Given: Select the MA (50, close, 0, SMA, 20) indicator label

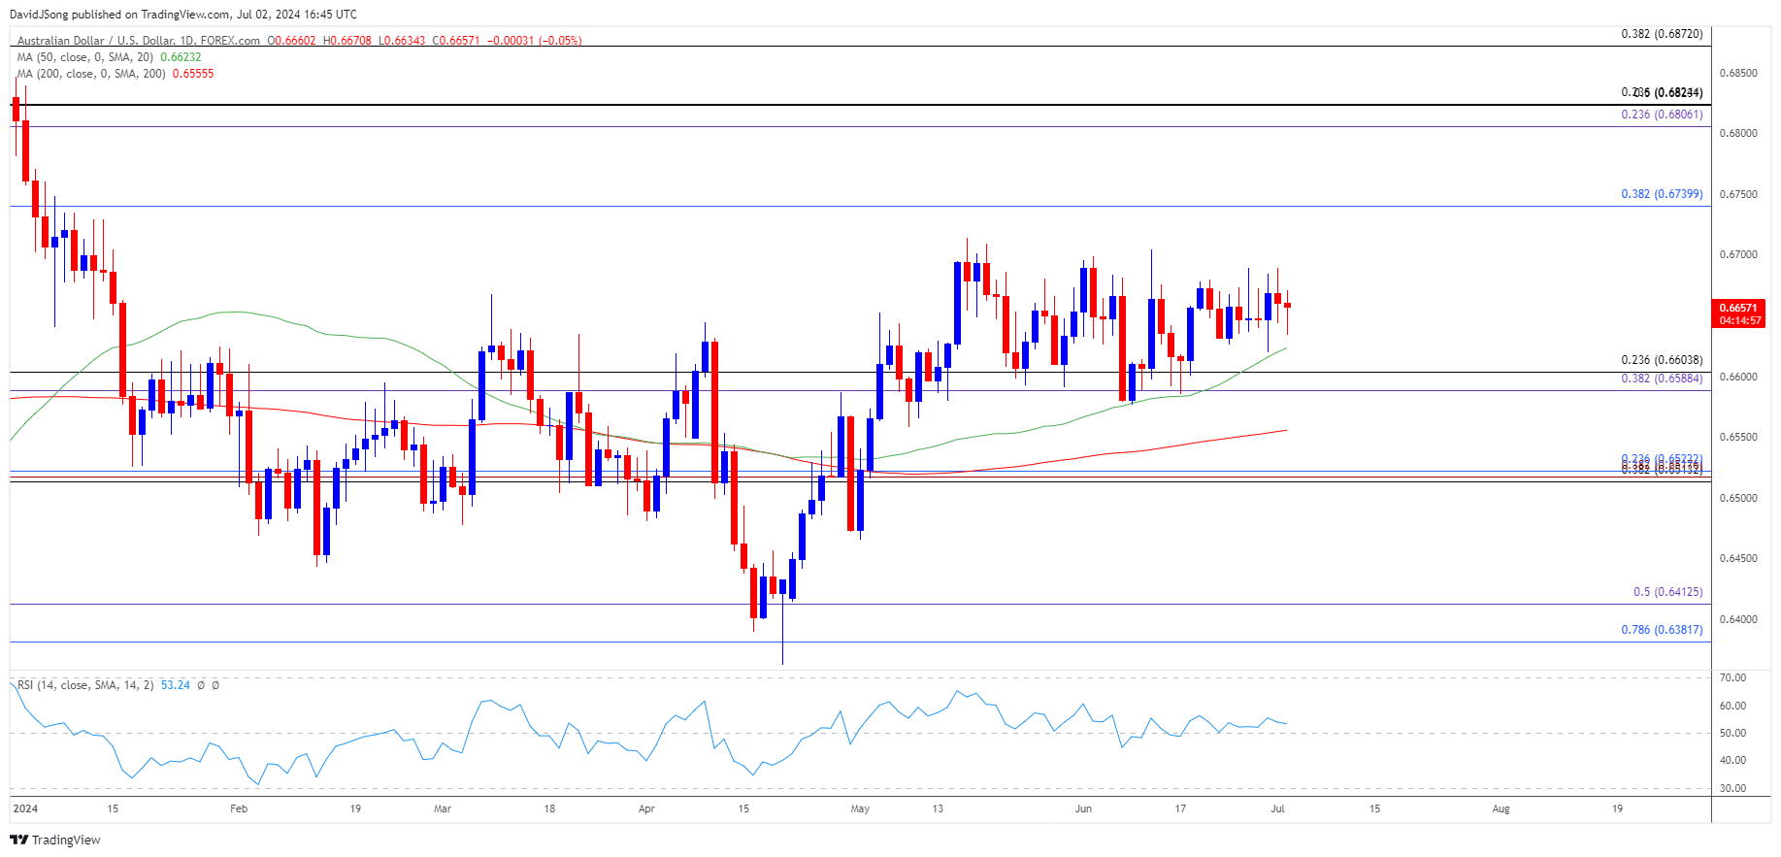Looking at the screenshot, I should click(85, 57).
